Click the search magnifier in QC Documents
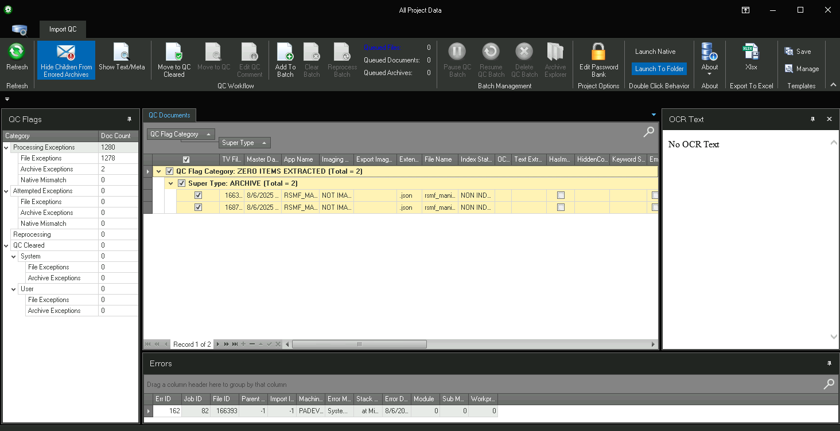This screenshot has height=431, width=840. (x=648, y=132)
